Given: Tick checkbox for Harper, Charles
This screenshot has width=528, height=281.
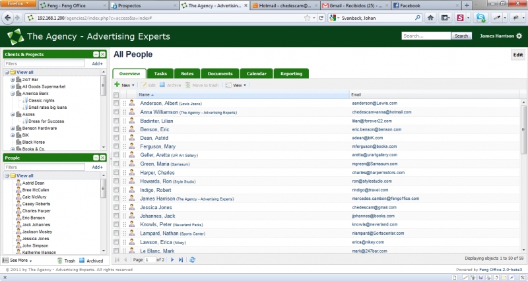Looking at the screenshot, I should click(116, 172).
